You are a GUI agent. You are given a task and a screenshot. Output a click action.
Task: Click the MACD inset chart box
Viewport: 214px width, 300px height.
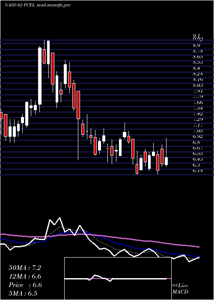118,279
